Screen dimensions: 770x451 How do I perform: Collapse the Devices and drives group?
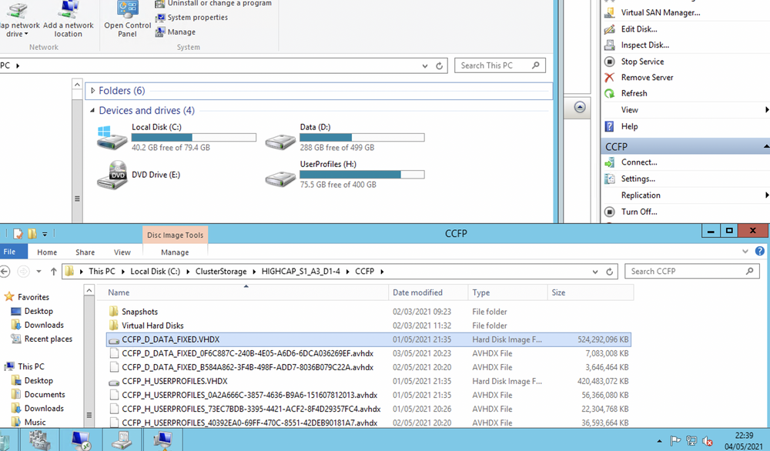pyautogui.click(x=92, y=111)
